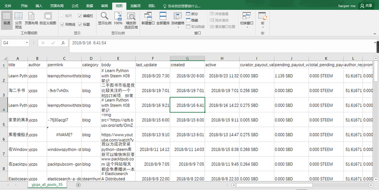Select the 'body' header cell
Viewport: 379px width, 190px height.
pos(118,65)
